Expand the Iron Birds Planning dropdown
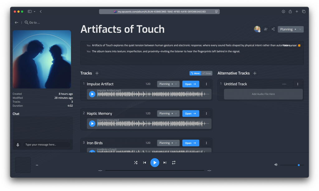 (176, 143)
